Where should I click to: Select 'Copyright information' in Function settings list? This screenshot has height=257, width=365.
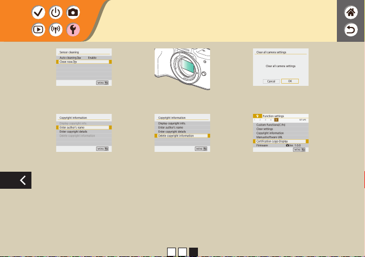[x=281, y=133]
